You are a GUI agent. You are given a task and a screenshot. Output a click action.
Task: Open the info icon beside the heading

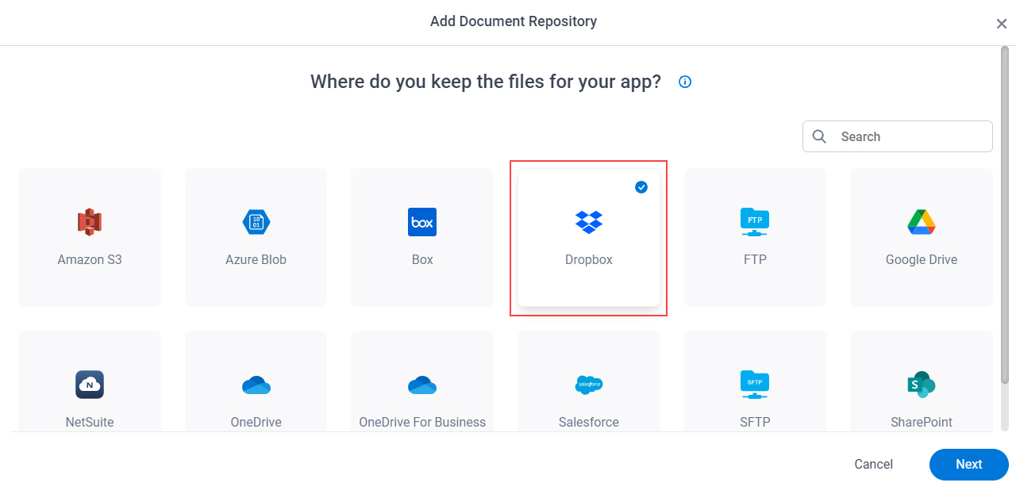tap(685, 82)
